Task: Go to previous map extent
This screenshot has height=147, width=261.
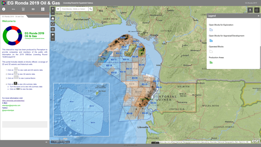Action: click(x=53, y=35)
